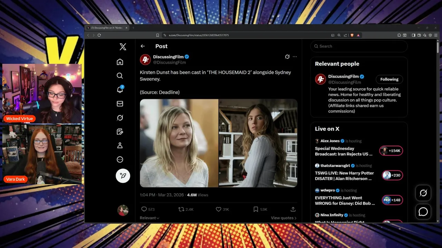Open Profile person icon in sidebar
This screenshot has width=442, height=248.
tap(120, 145)
